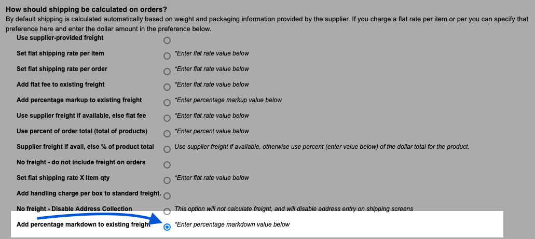Select the Use supplier-provided freight radio button
Viewport: 535px width, 239px height.
pos(167,40)
